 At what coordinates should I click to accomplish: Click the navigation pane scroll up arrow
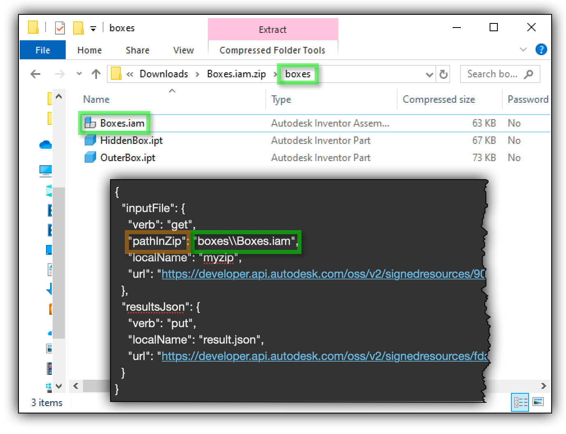[x=59, y=97]
